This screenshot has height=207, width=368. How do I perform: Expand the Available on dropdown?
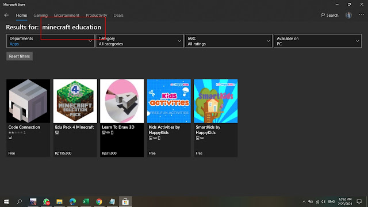[x=317, y=41]
